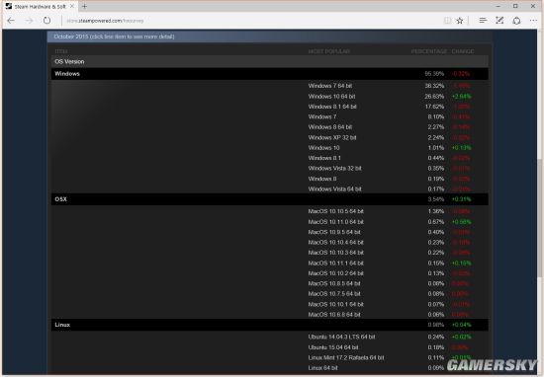The height and width of the screenshot is (377, 544).
Task: Select the MacOS 10.10.1 64 bit row
Action: click(270, 304)
